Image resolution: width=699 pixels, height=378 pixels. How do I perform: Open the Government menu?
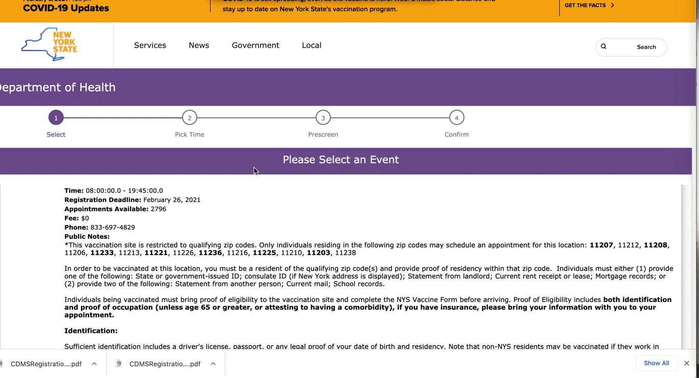coord(255,45)
